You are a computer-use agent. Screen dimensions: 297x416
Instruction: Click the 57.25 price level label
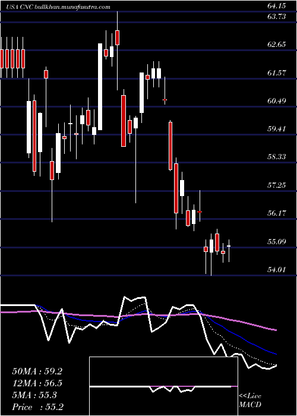[x=276, y=185]
